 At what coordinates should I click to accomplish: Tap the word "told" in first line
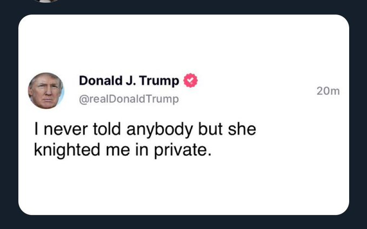coord(106,129)
